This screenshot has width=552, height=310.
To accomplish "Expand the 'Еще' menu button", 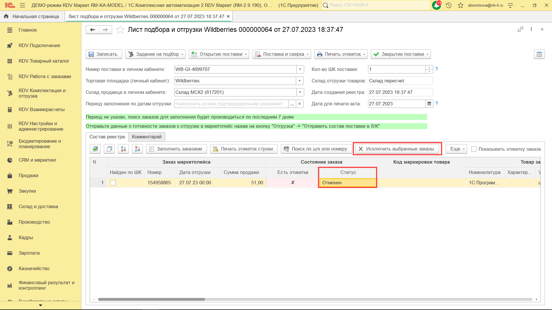I will [457, 149].
